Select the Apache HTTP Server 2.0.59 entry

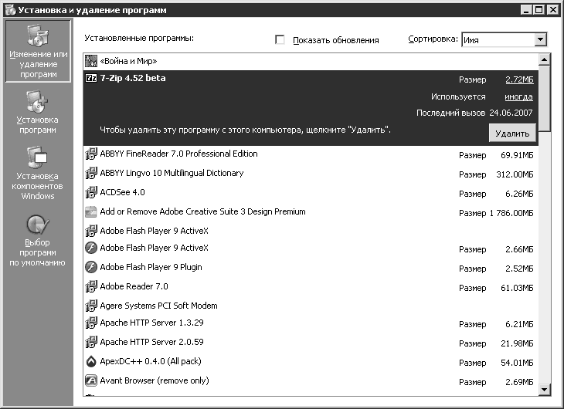coord(311,343)
